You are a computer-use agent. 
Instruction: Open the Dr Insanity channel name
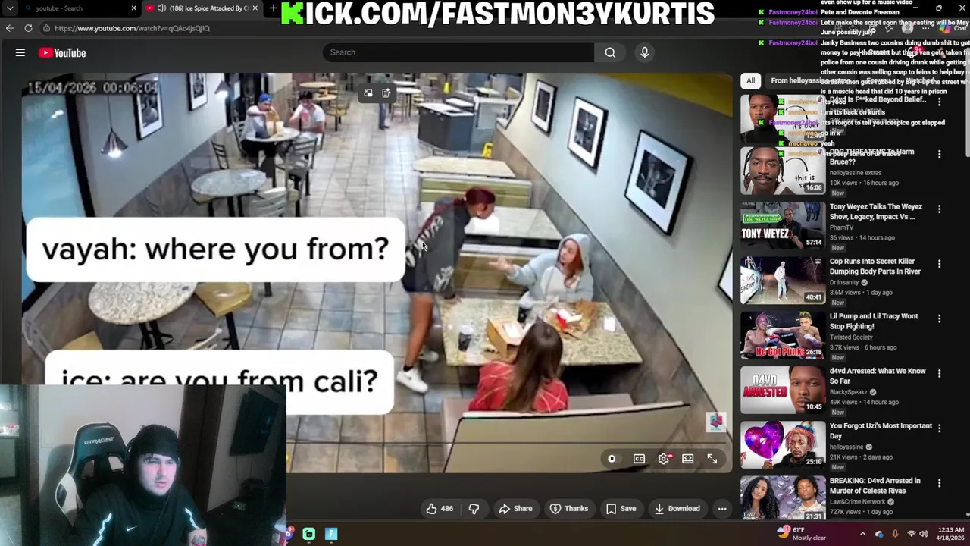(x=845, y=282)
